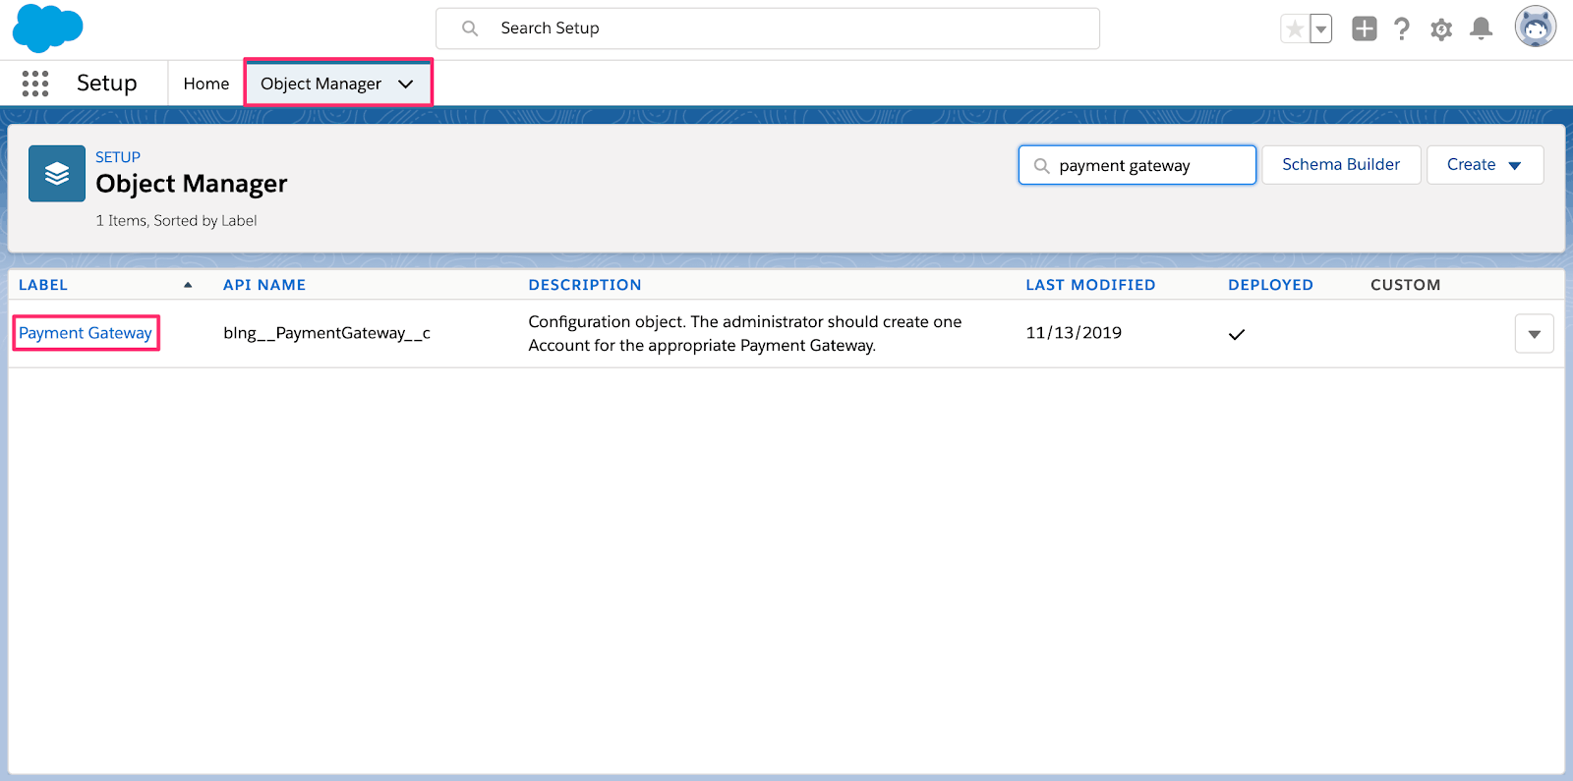Viewport: 1573px width, 781px height.
Task: Switch to the Home tab
Action: [206, 84]
